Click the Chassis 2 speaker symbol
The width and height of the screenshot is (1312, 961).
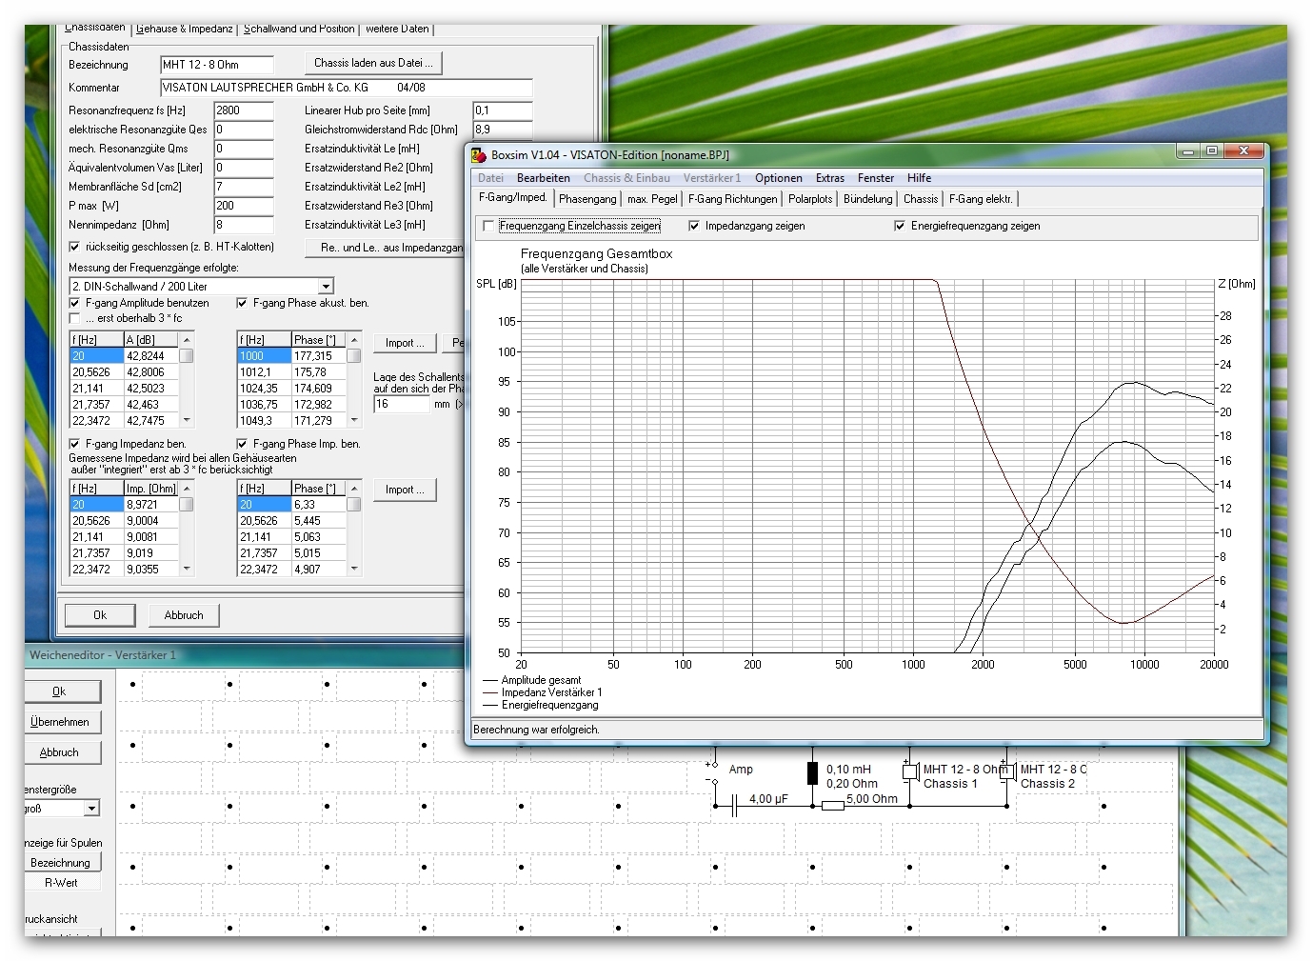pyautogui.click(x=1006, y=771)
